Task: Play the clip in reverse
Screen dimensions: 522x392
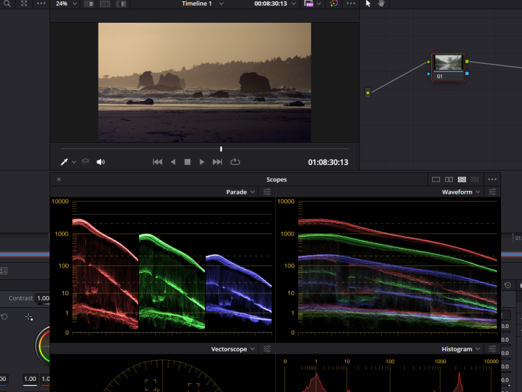Action: pyautogui.click(x=173, y=162)
